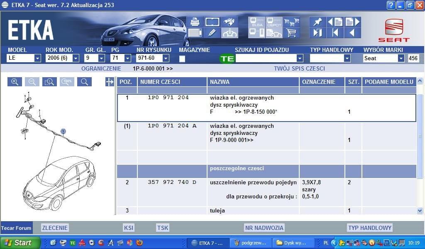Click the printer icon in toolbar

coord(195,22)
